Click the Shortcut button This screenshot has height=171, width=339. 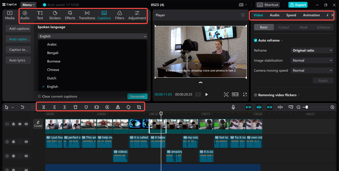tap(268, 5)
